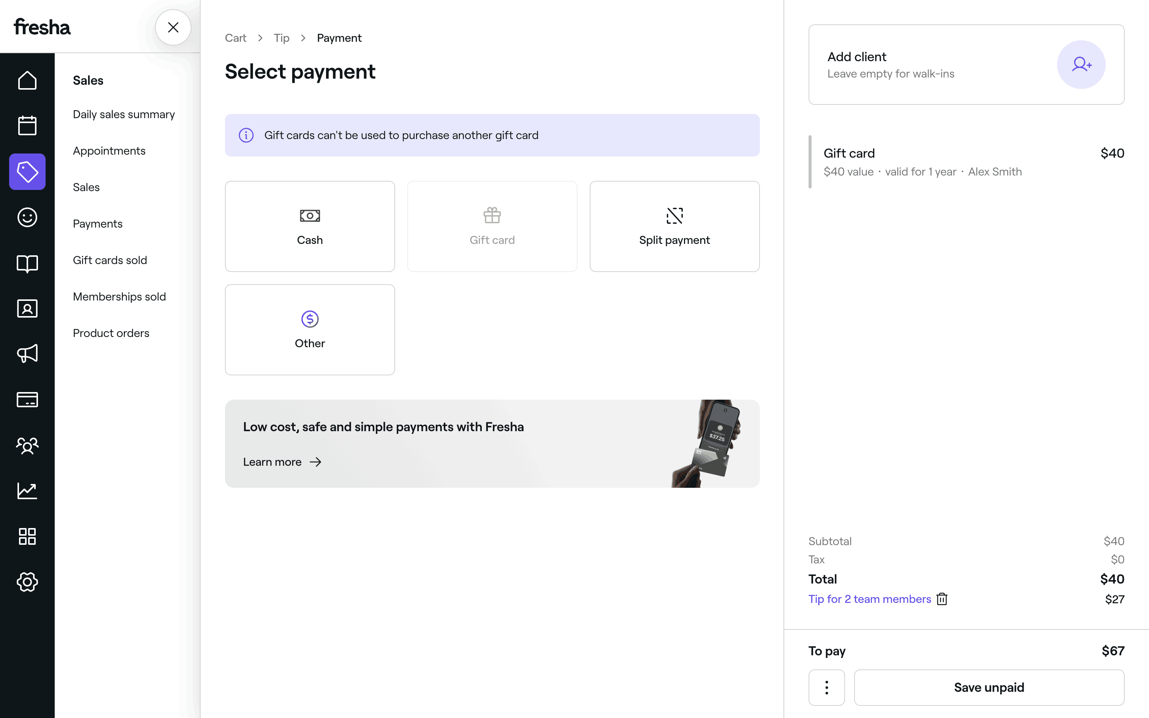Screen dimensions: 1149x718
Task: Select Other payment method
Action: point(310,330)
